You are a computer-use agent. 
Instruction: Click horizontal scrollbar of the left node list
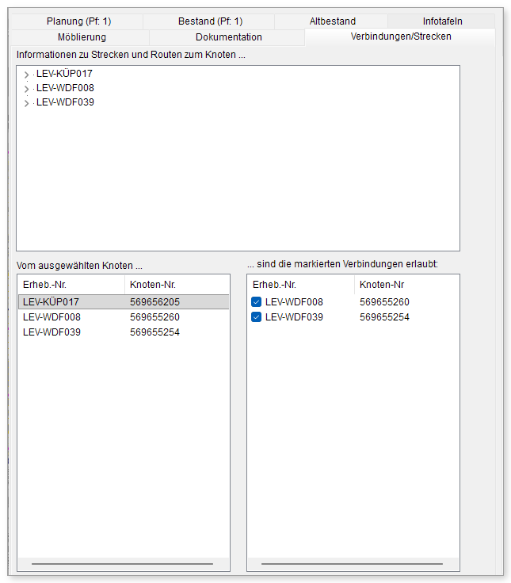pos(122,564)
